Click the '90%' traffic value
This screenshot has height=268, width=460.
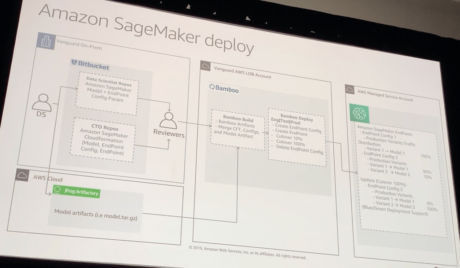[x=427, y=171]
